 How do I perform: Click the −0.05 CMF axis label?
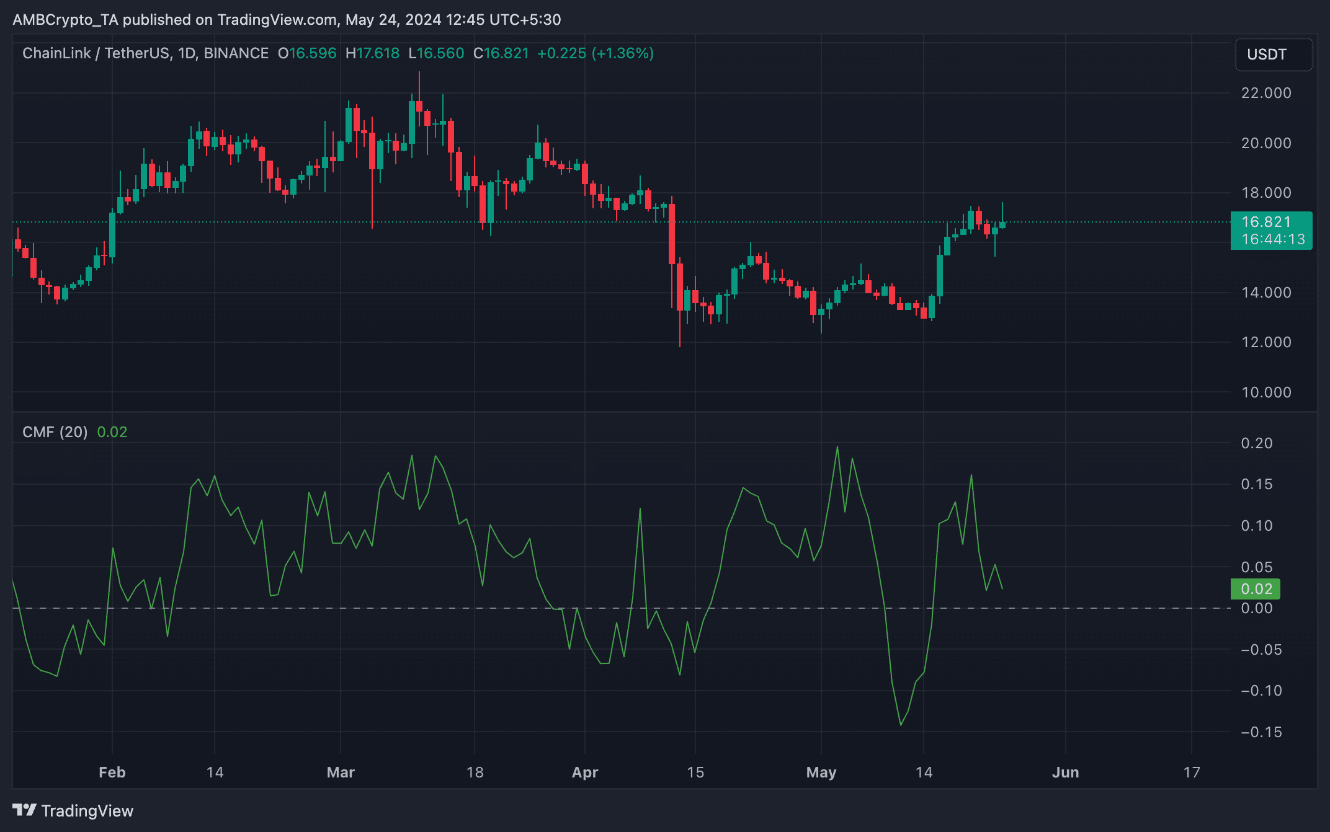pyautogui.click(x=1261, y=650)
